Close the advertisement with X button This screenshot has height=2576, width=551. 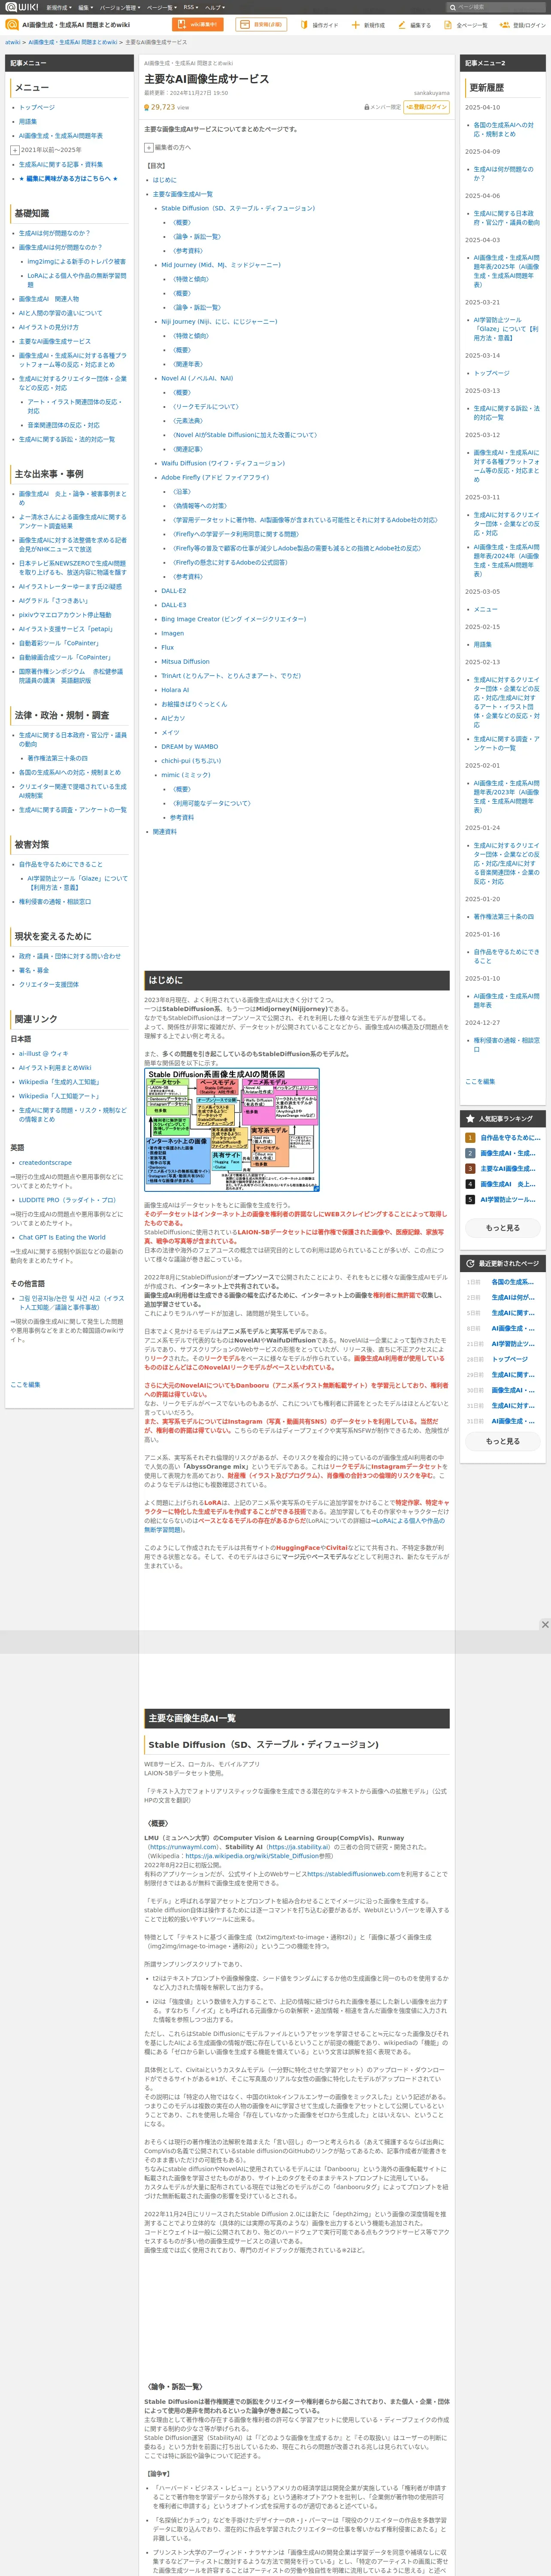point(545,1624)
